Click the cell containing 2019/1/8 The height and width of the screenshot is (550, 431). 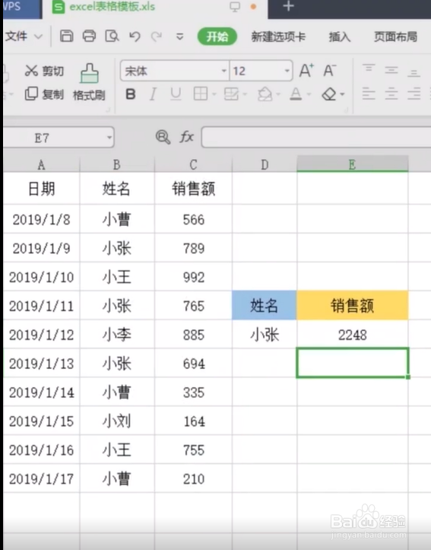pos(42,220)
